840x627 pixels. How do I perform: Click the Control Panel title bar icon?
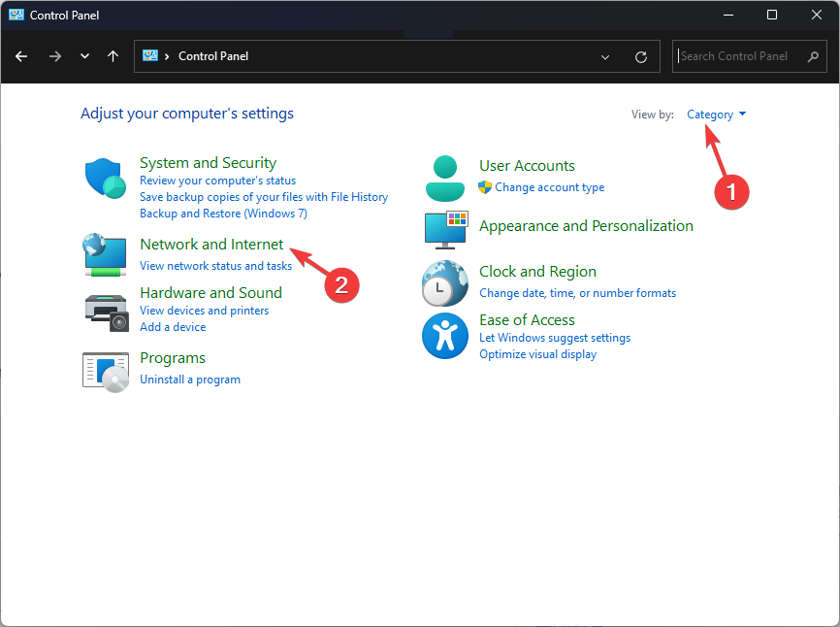(16, 15)
